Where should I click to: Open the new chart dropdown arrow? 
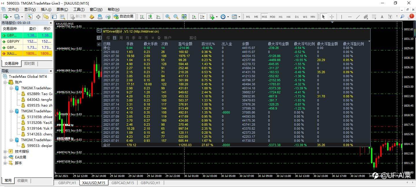[x=11, y=17]
